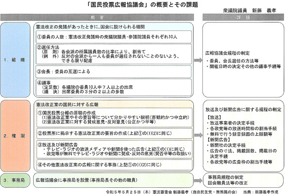Click the '(定足数) 各議院の委員10人中7人以上' line
The height and width of the screenshot is (194, 285).
[x=87, y=87]
